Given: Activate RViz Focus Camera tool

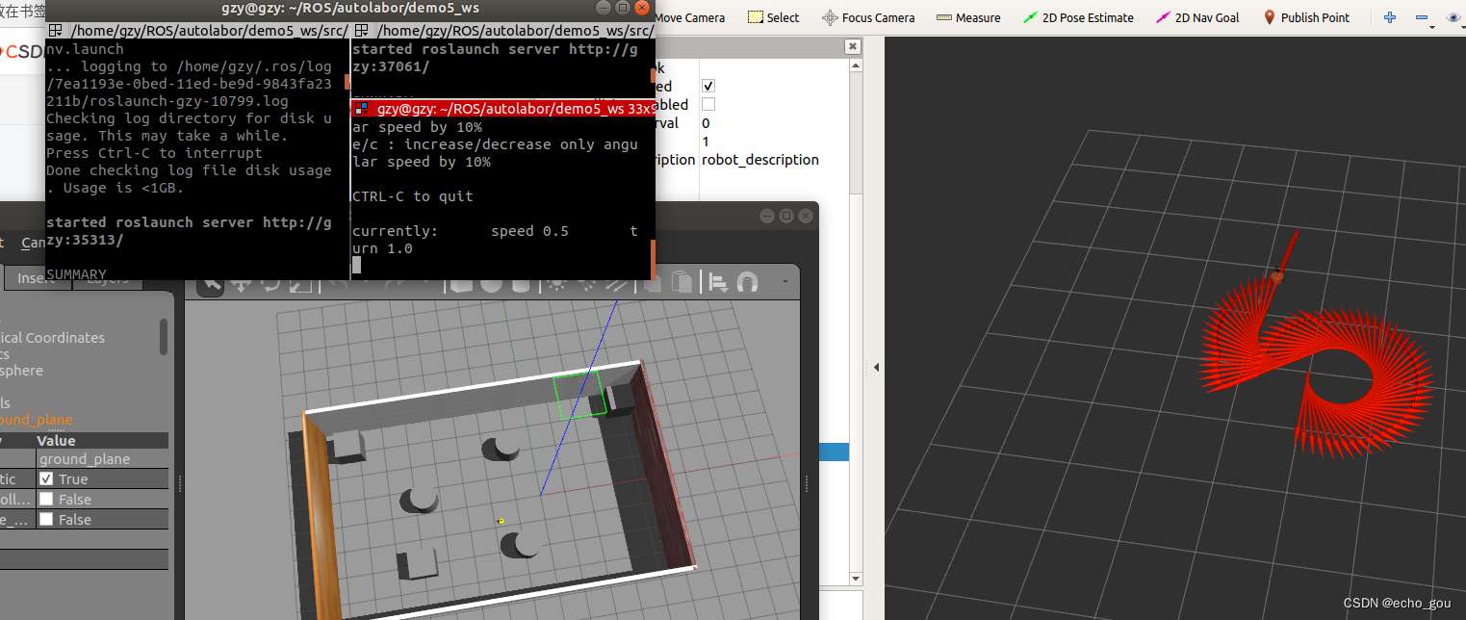Looking at the screenshot, I should [x=868, y=17].
